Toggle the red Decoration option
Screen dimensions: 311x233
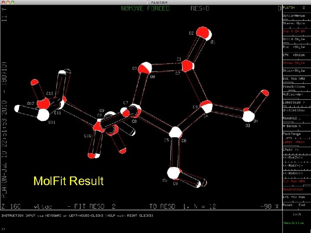(293, 189)
